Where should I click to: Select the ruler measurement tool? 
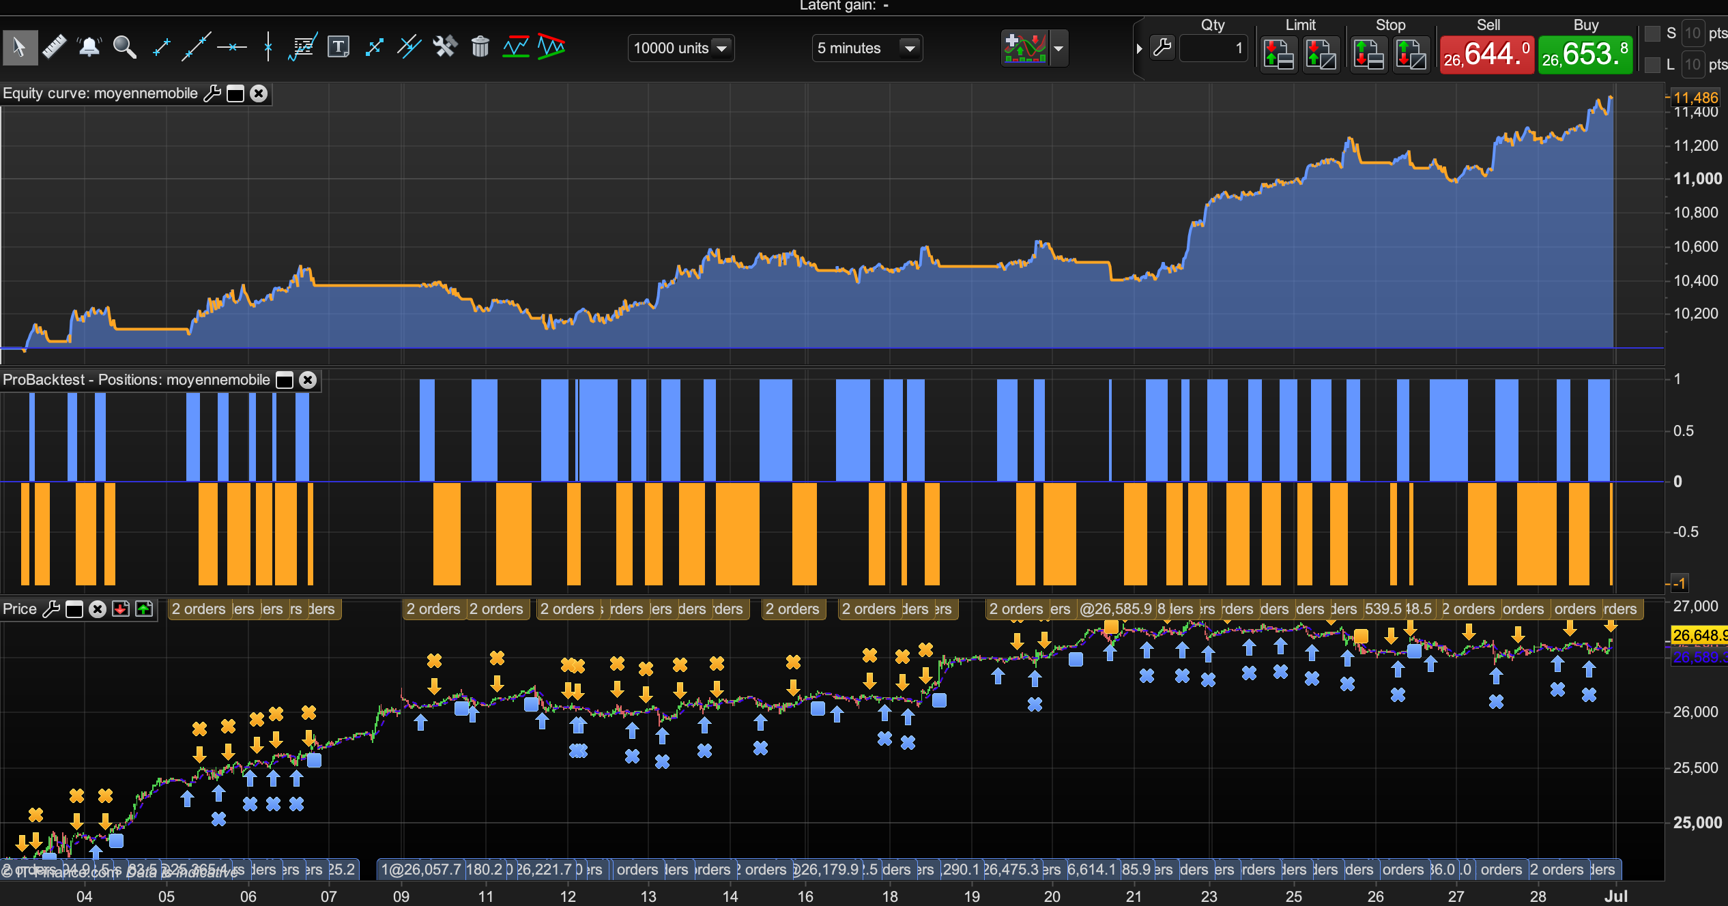pyautogui.click(x=54, y=47)
